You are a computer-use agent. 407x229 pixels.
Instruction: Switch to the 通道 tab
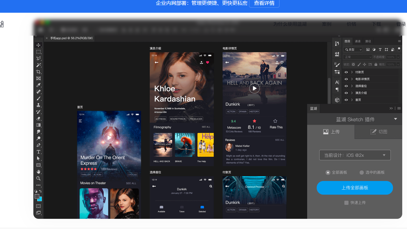coord(358,41)
